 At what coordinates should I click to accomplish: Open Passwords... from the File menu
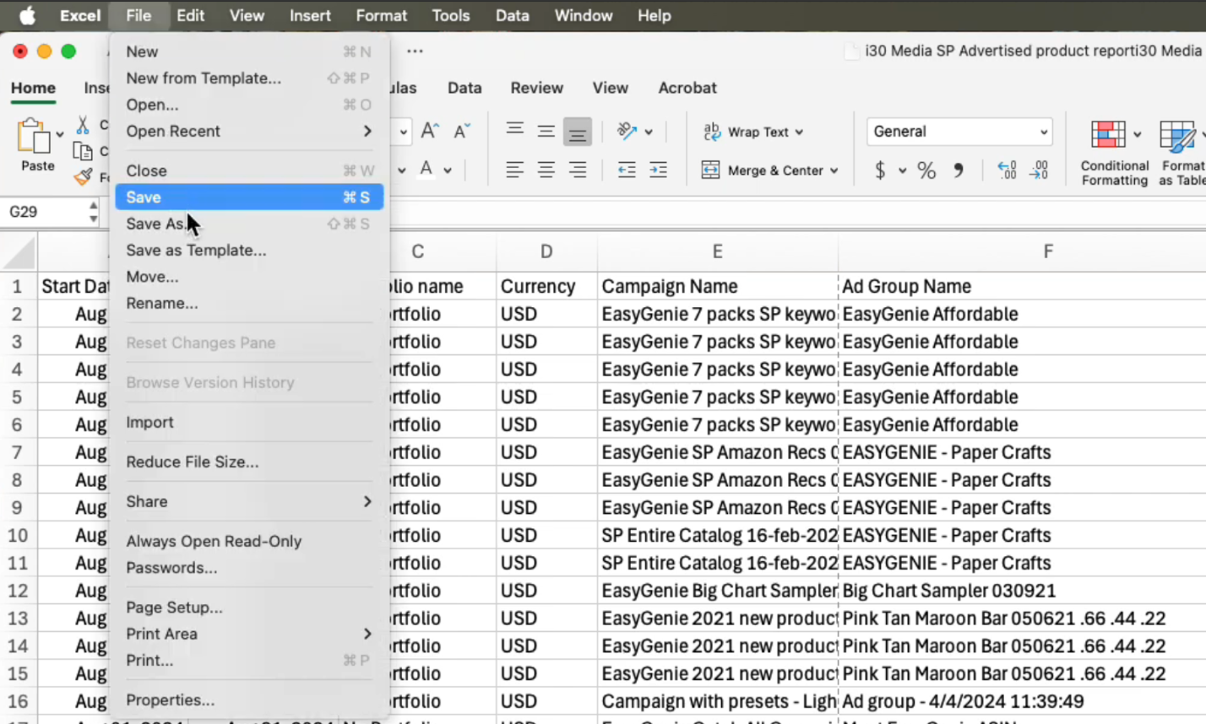(249, 568)
